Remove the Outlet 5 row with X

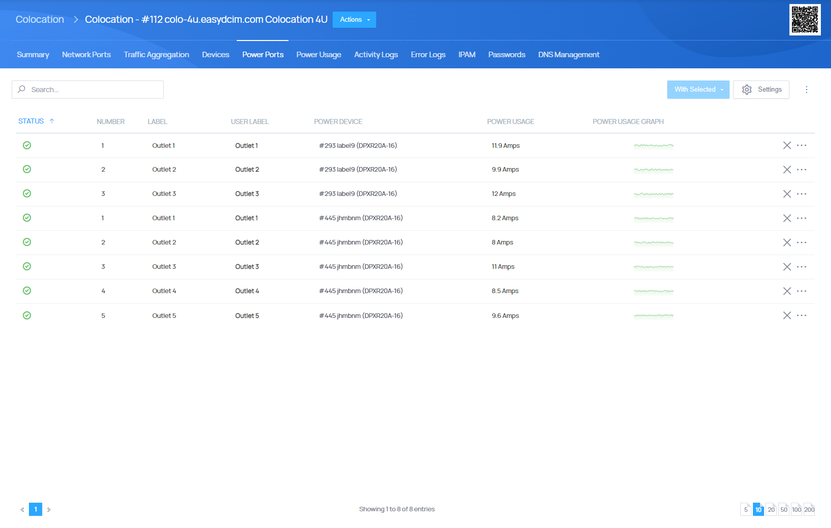(x=787, y=315)
